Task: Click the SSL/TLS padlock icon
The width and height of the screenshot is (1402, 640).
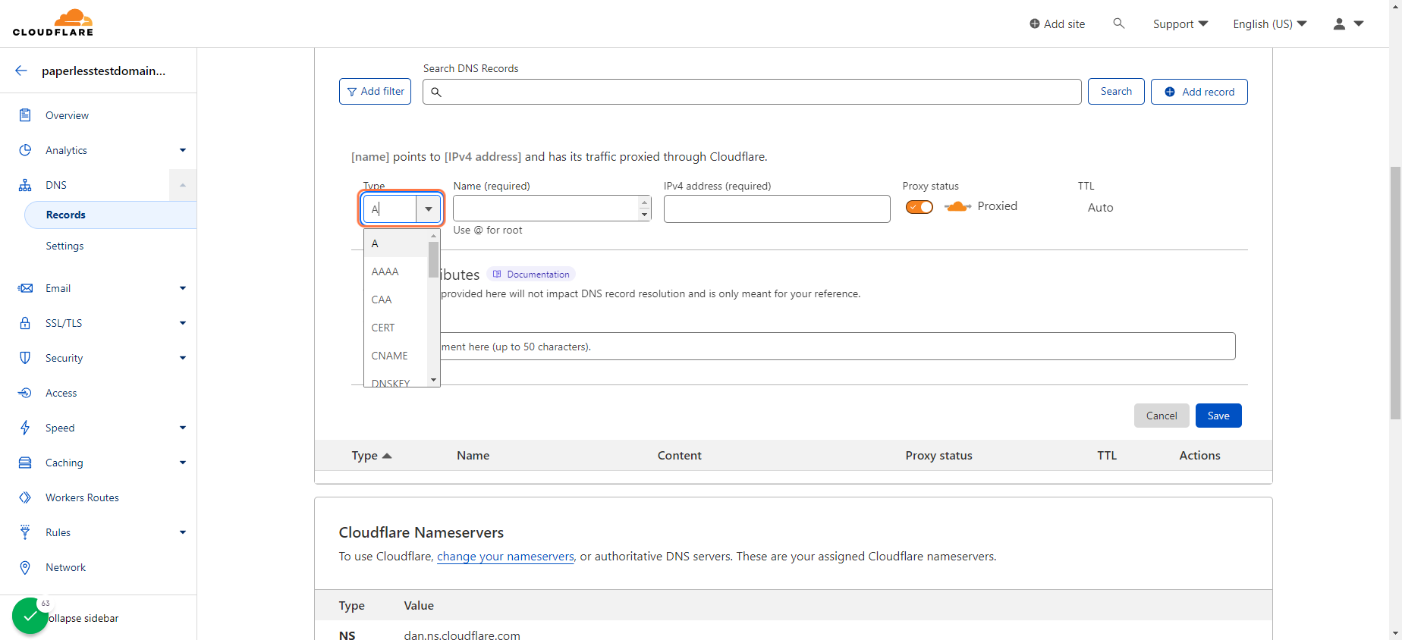Action: pyautogui.click(x=25, y=323)
